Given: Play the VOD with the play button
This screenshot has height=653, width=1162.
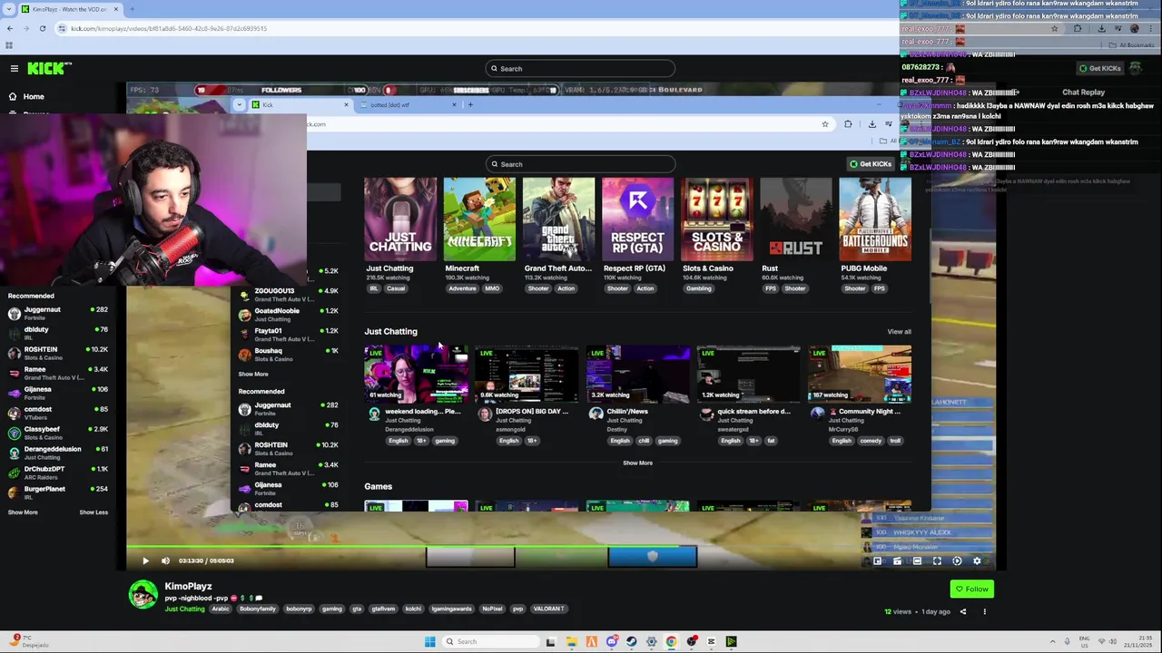Looking at the screenshot, I should [x=145, y=560].
